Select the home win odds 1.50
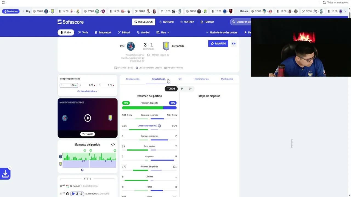This screenshot has width=351, height=197. 69,85
